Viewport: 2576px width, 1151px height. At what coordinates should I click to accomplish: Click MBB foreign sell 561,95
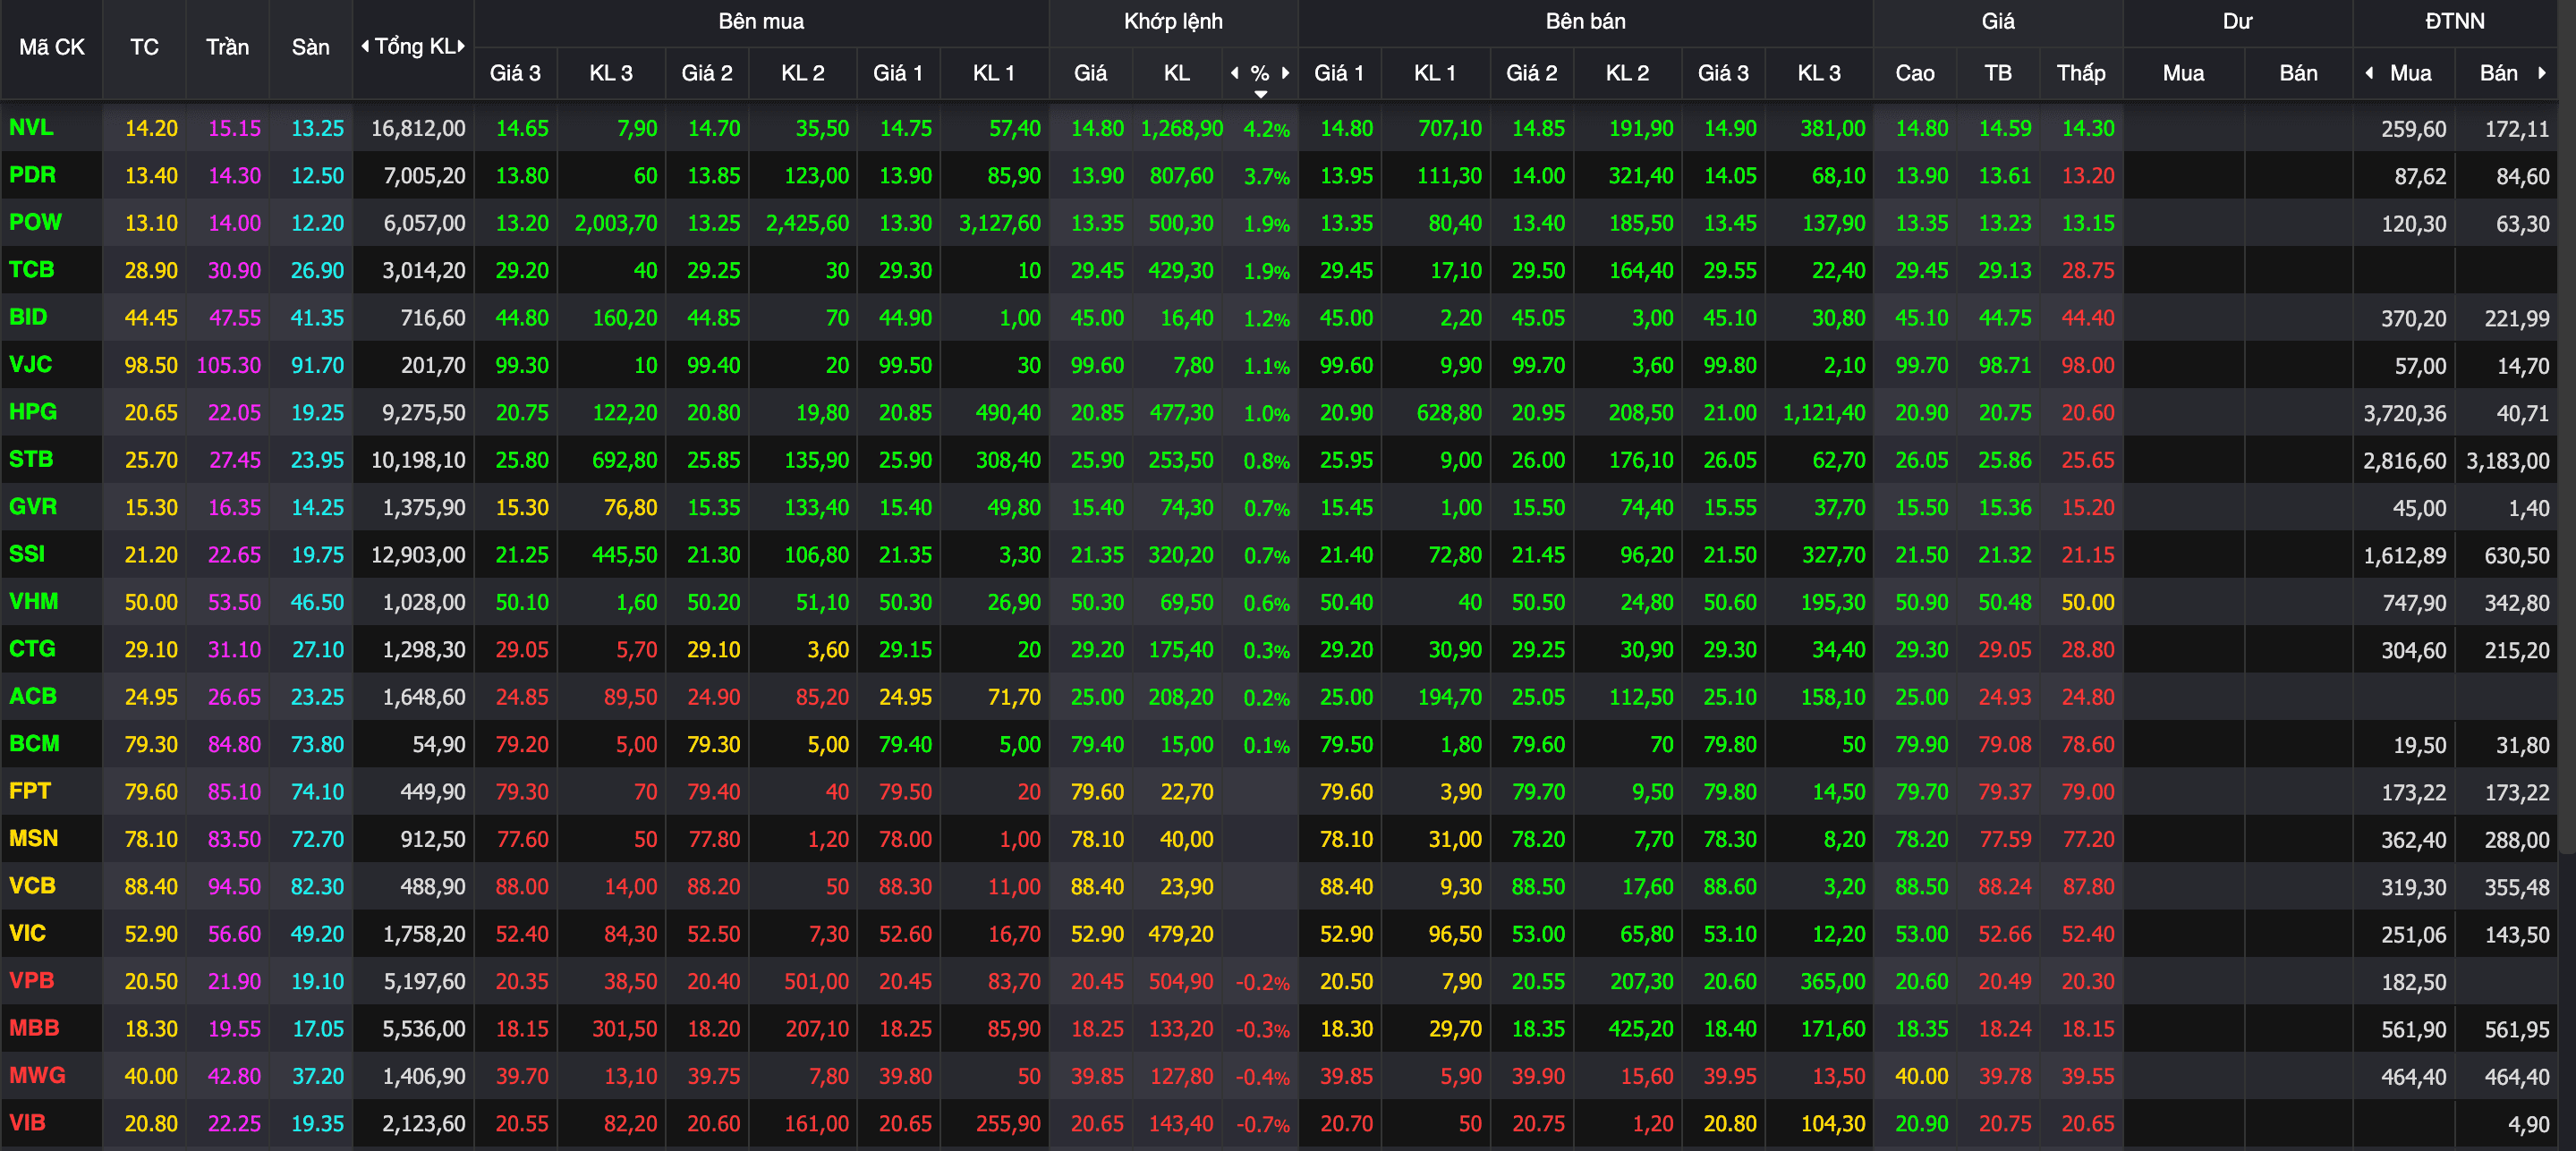tap(2517, 1030)
